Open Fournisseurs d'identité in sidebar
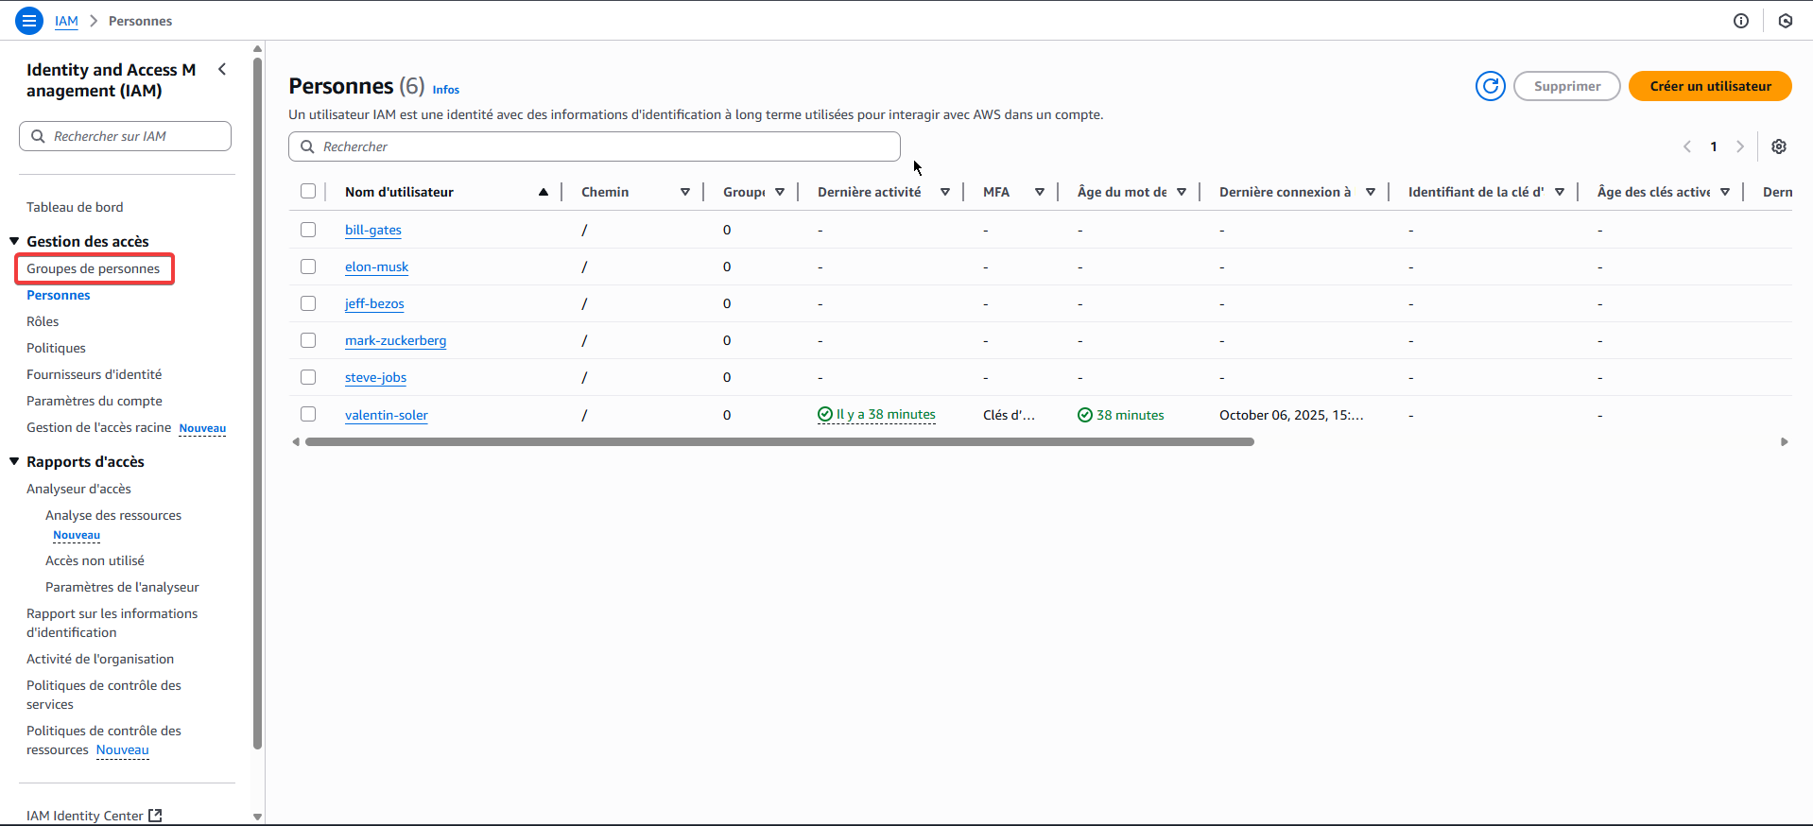The image size is (1813, 826). click(x=95, y=374)
